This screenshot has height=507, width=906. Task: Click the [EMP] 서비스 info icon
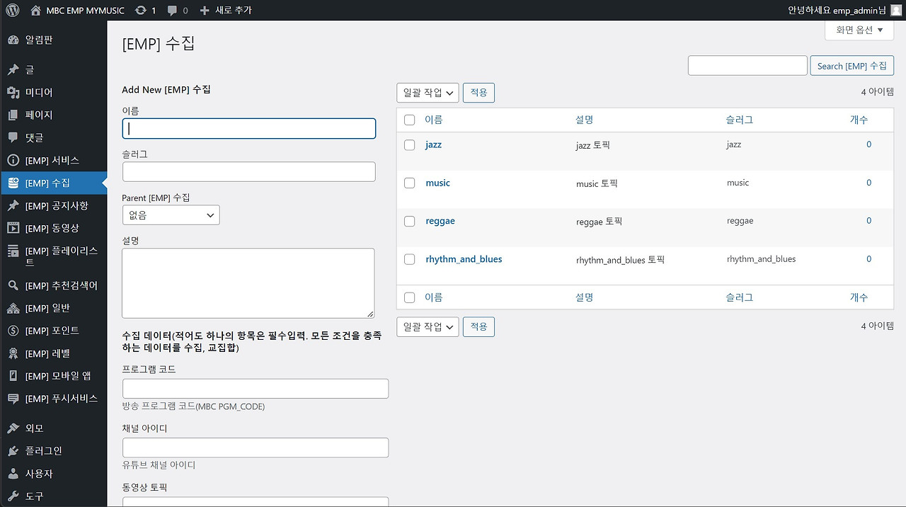pyautogui.click(x=13, y=161)
